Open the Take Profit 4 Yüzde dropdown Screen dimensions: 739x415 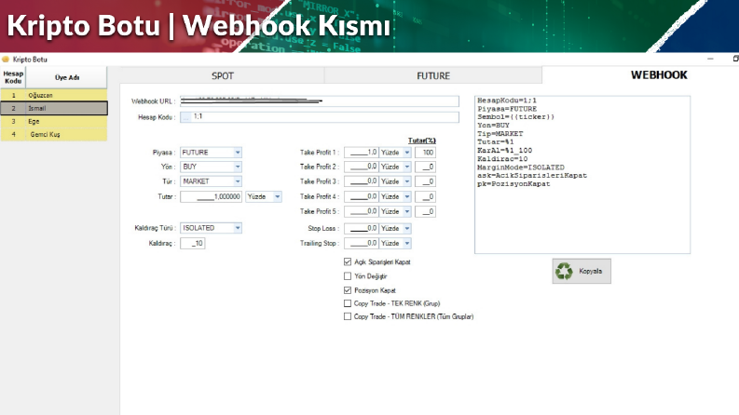coord(407,196)
